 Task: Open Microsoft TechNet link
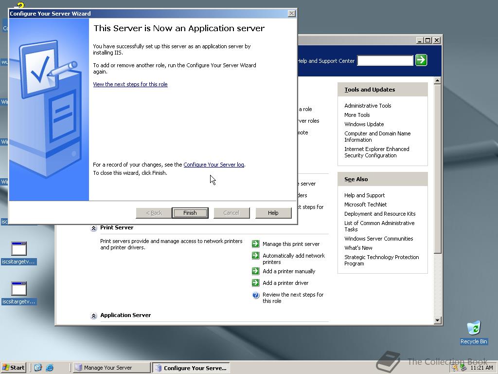point(365,205)
